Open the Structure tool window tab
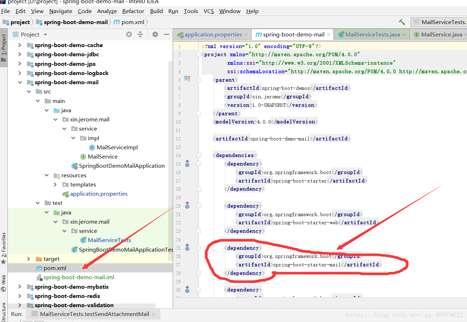The image size is (467, 322). coord(4,312)
